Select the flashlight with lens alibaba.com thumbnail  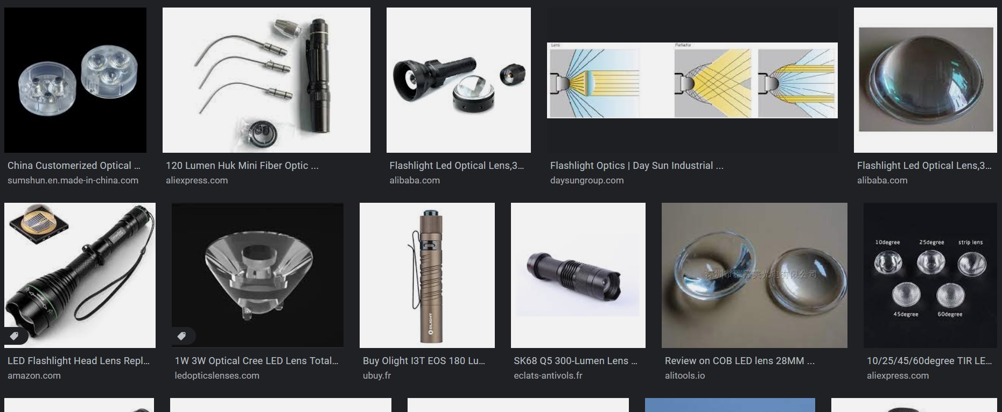pyautogui.click(x=459, y=80)
